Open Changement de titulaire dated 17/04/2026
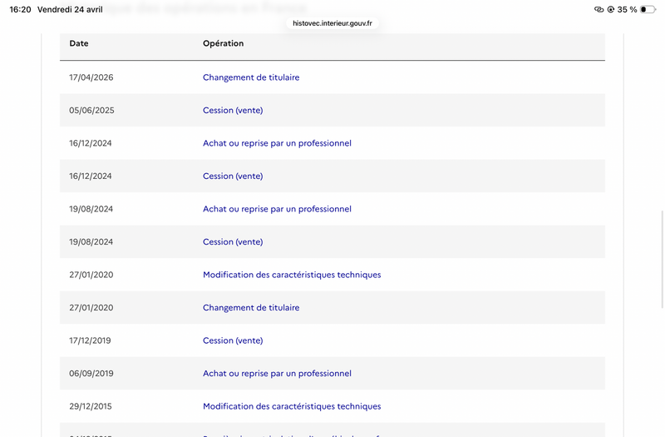Viewport: 665px width, 437px height. (x=251, y=77)
